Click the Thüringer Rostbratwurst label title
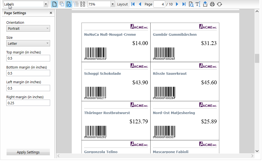Screen dimensions: 262x161 click(x=107, y=113)
